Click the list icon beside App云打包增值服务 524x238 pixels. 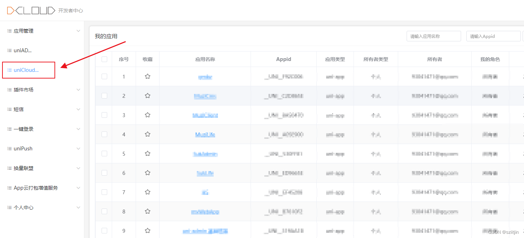(9, 188)
